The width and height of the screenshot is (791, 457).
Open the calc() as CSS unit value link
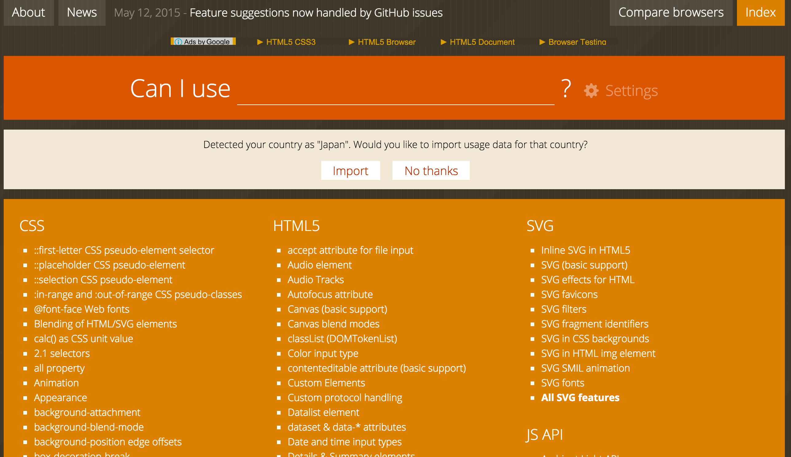(x=84, y=339)
